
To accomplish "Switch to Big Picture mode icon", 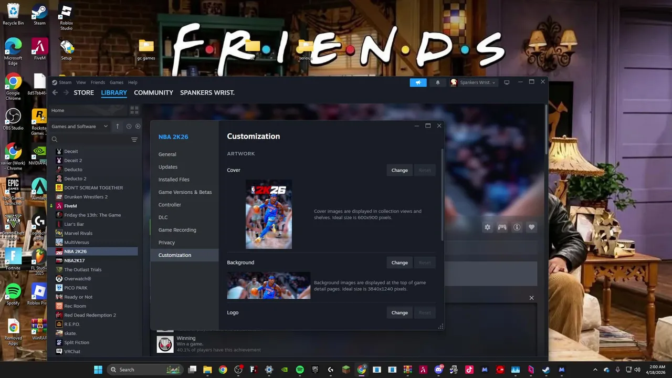I will point(507,82).
